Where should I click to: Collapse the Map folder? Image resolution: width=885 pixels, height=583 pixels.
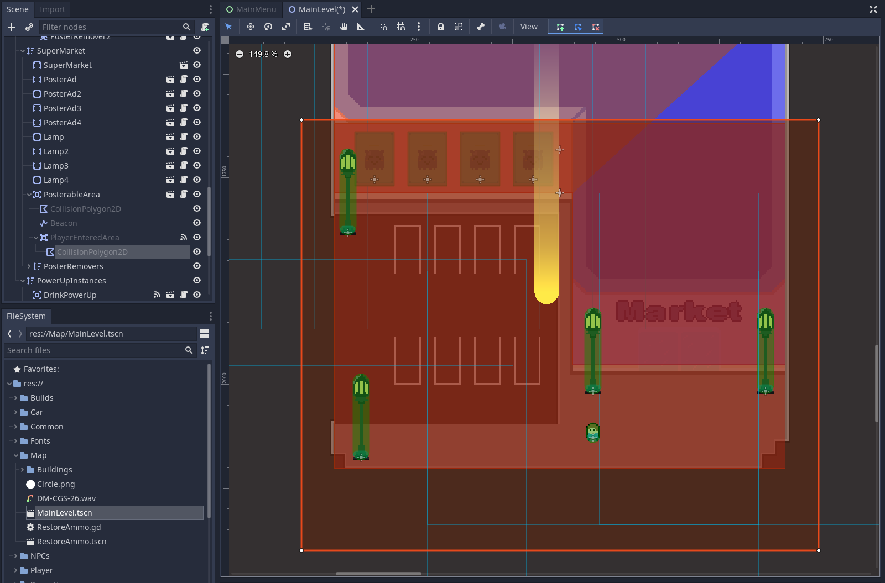(15, 455)
